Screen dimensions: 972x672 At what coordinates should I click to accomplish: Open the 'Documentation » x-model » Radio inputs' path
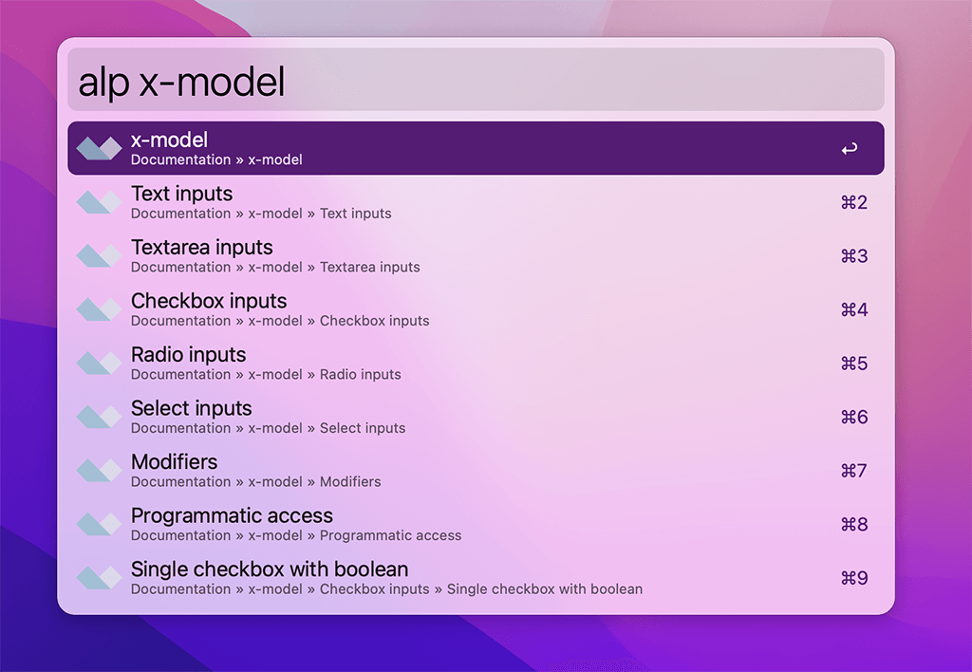pyautogui.click(x=266, y=375)
